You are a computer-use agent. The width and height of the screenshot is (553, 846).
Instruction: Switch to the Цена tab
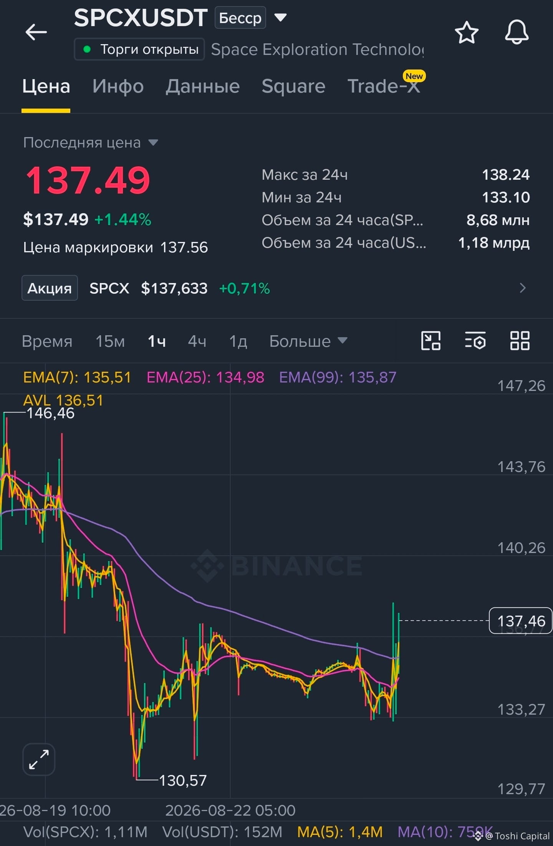pos(46,86)
